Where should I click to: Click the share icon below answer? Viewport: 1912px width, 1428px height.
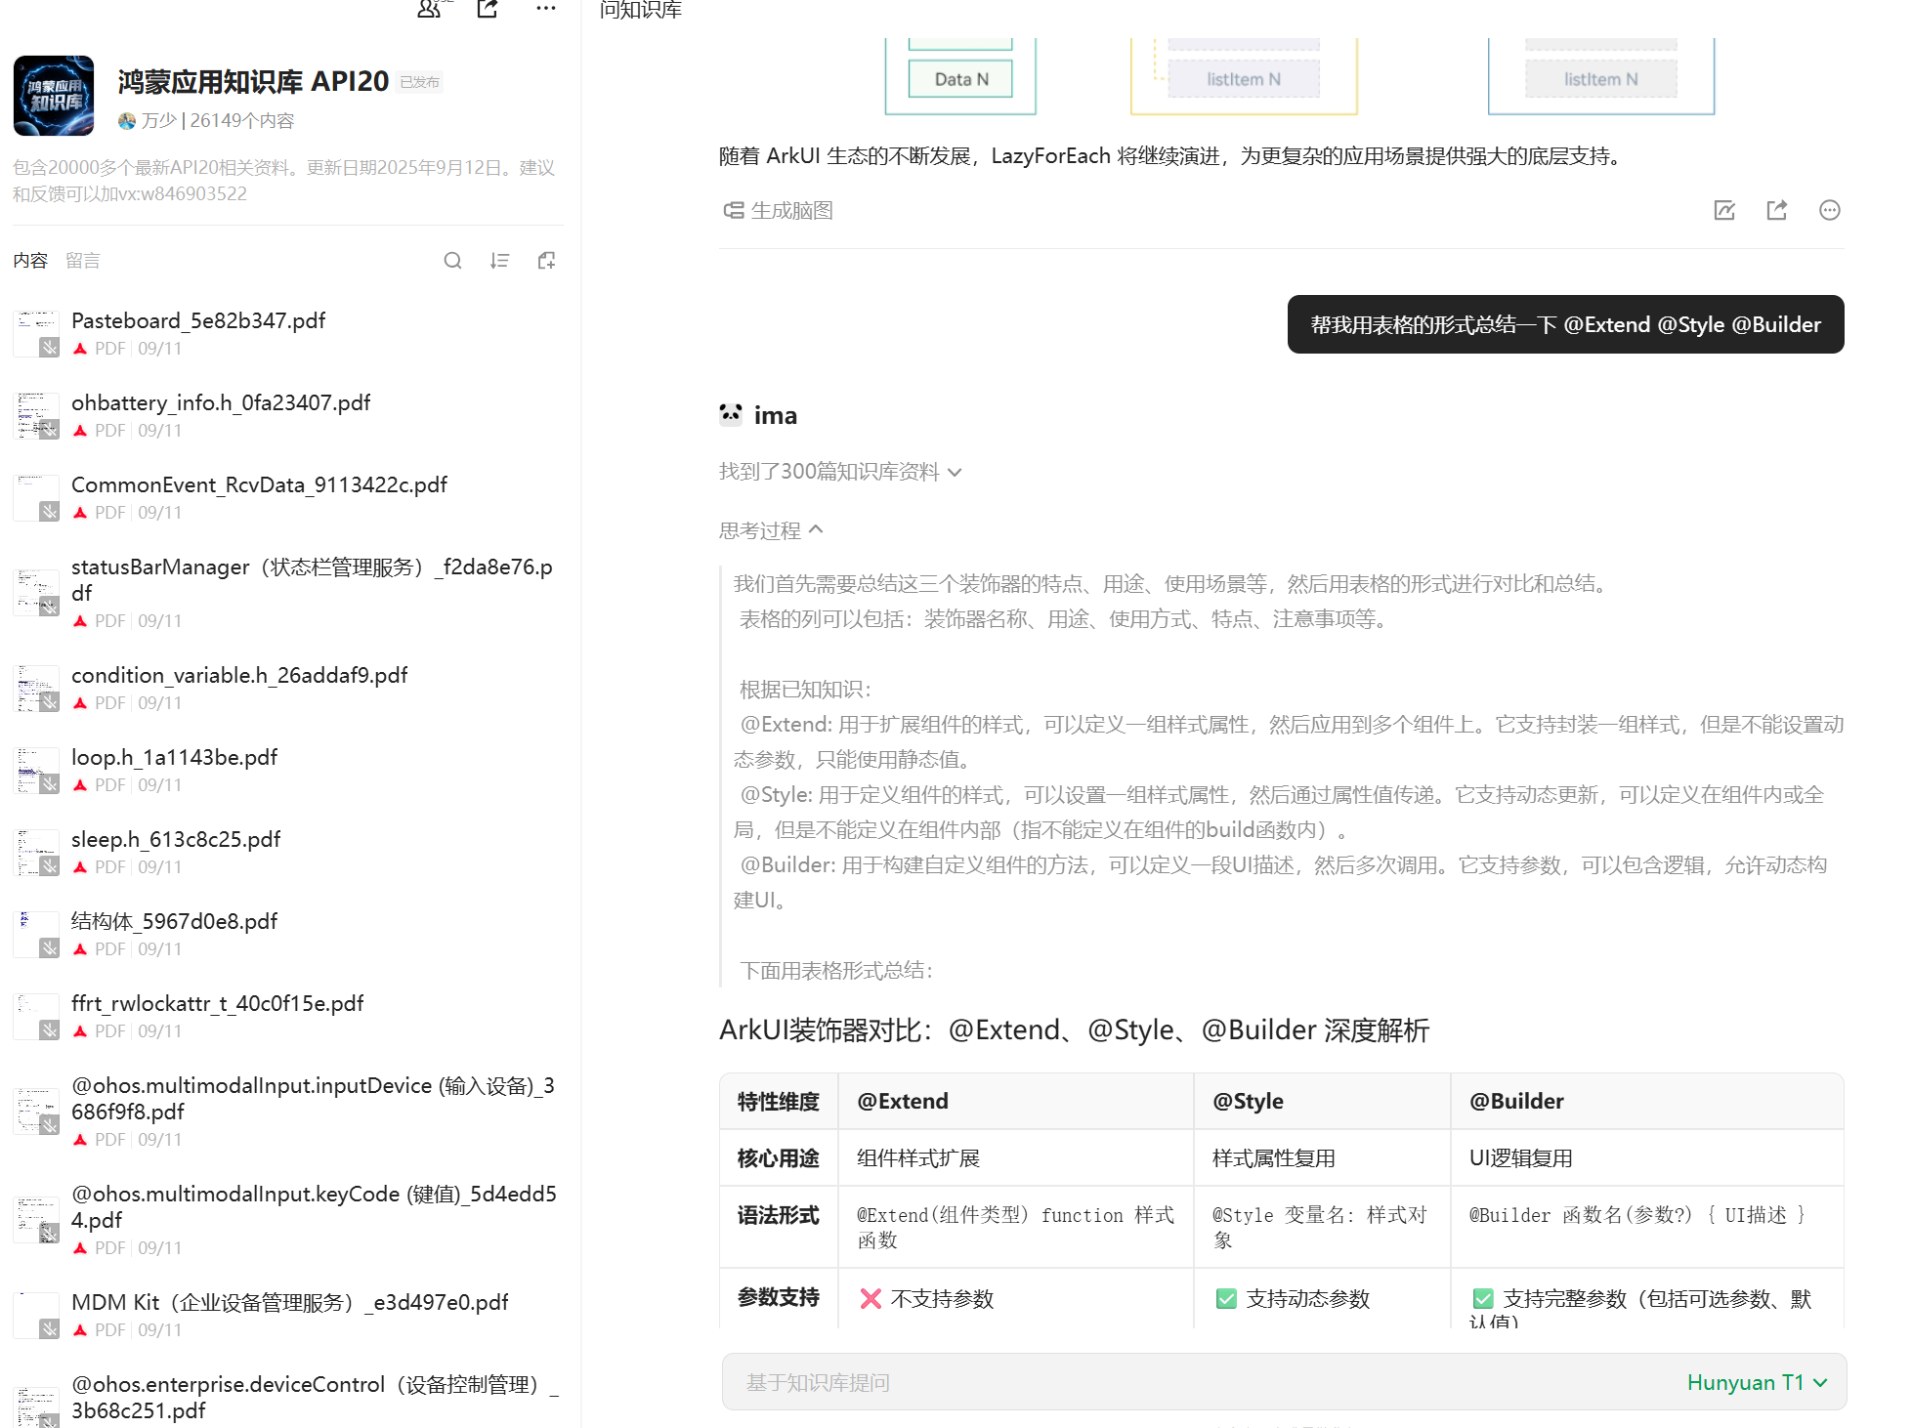coord(1777,210)
